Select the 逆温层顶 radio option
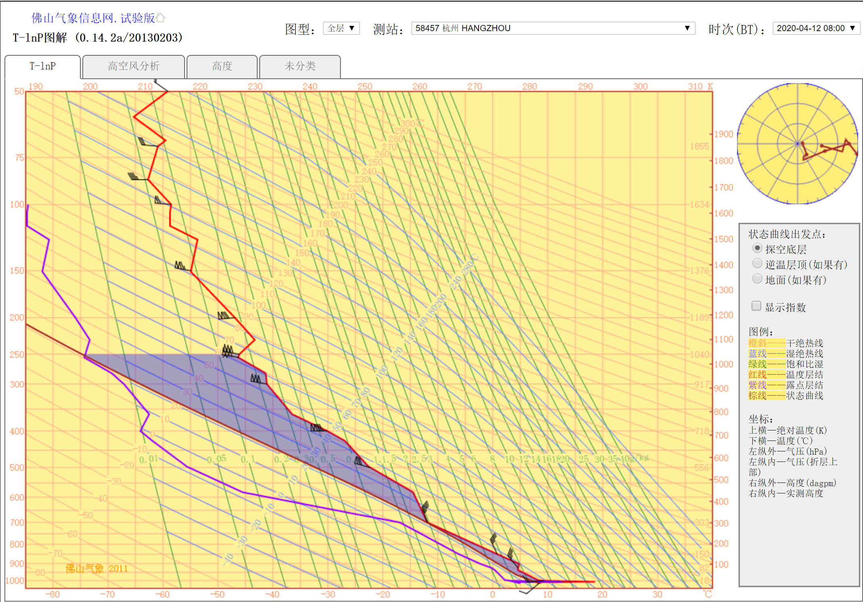 [757, 264]
